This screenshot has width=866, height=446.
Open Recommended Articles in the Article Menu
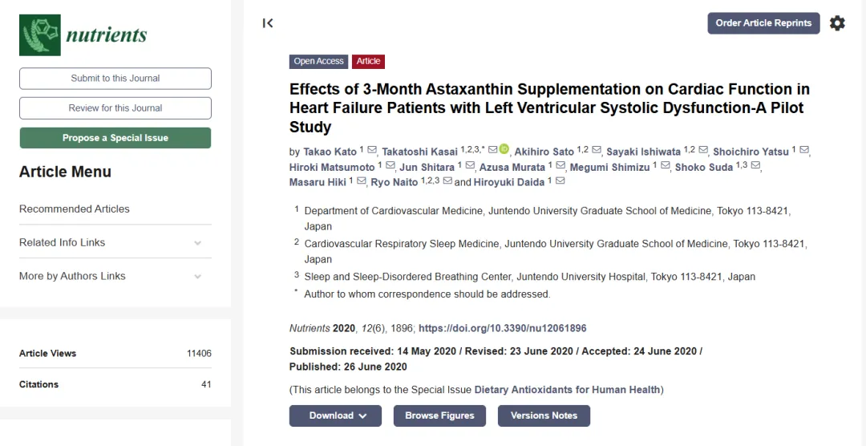75,209
